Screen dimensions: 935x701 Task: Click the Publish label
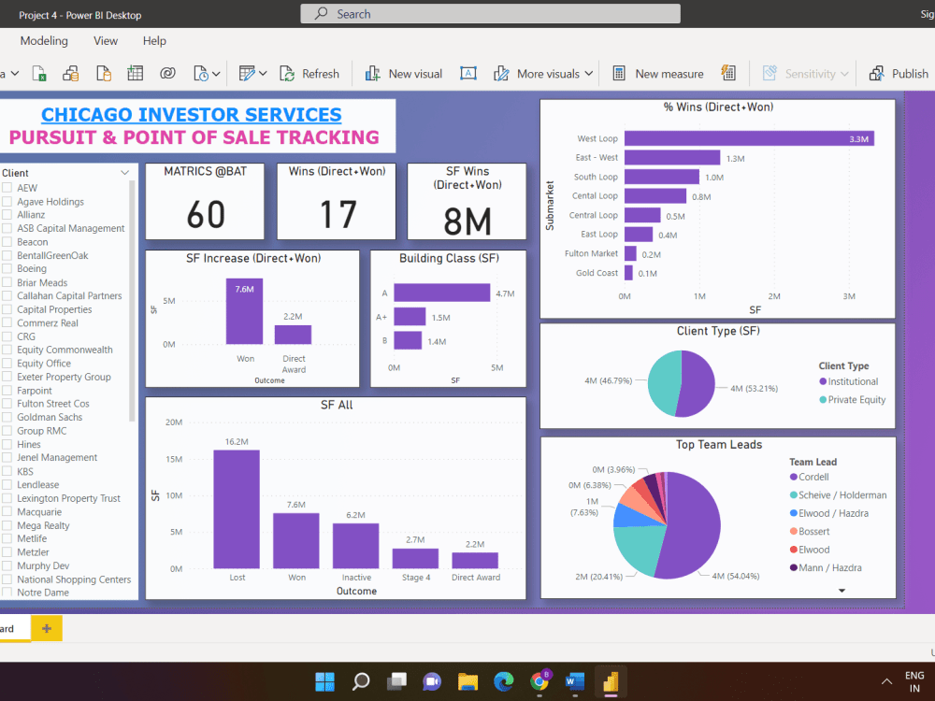(910, 74)
